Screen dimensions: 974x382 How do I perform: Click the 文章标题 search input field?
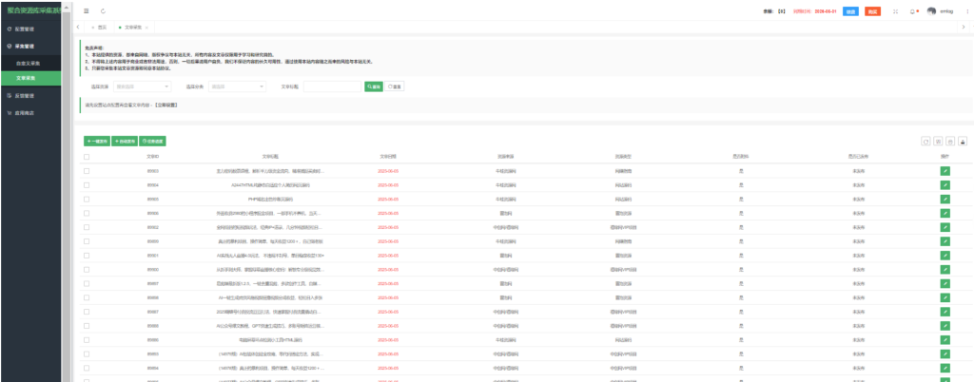click(332, 86)
